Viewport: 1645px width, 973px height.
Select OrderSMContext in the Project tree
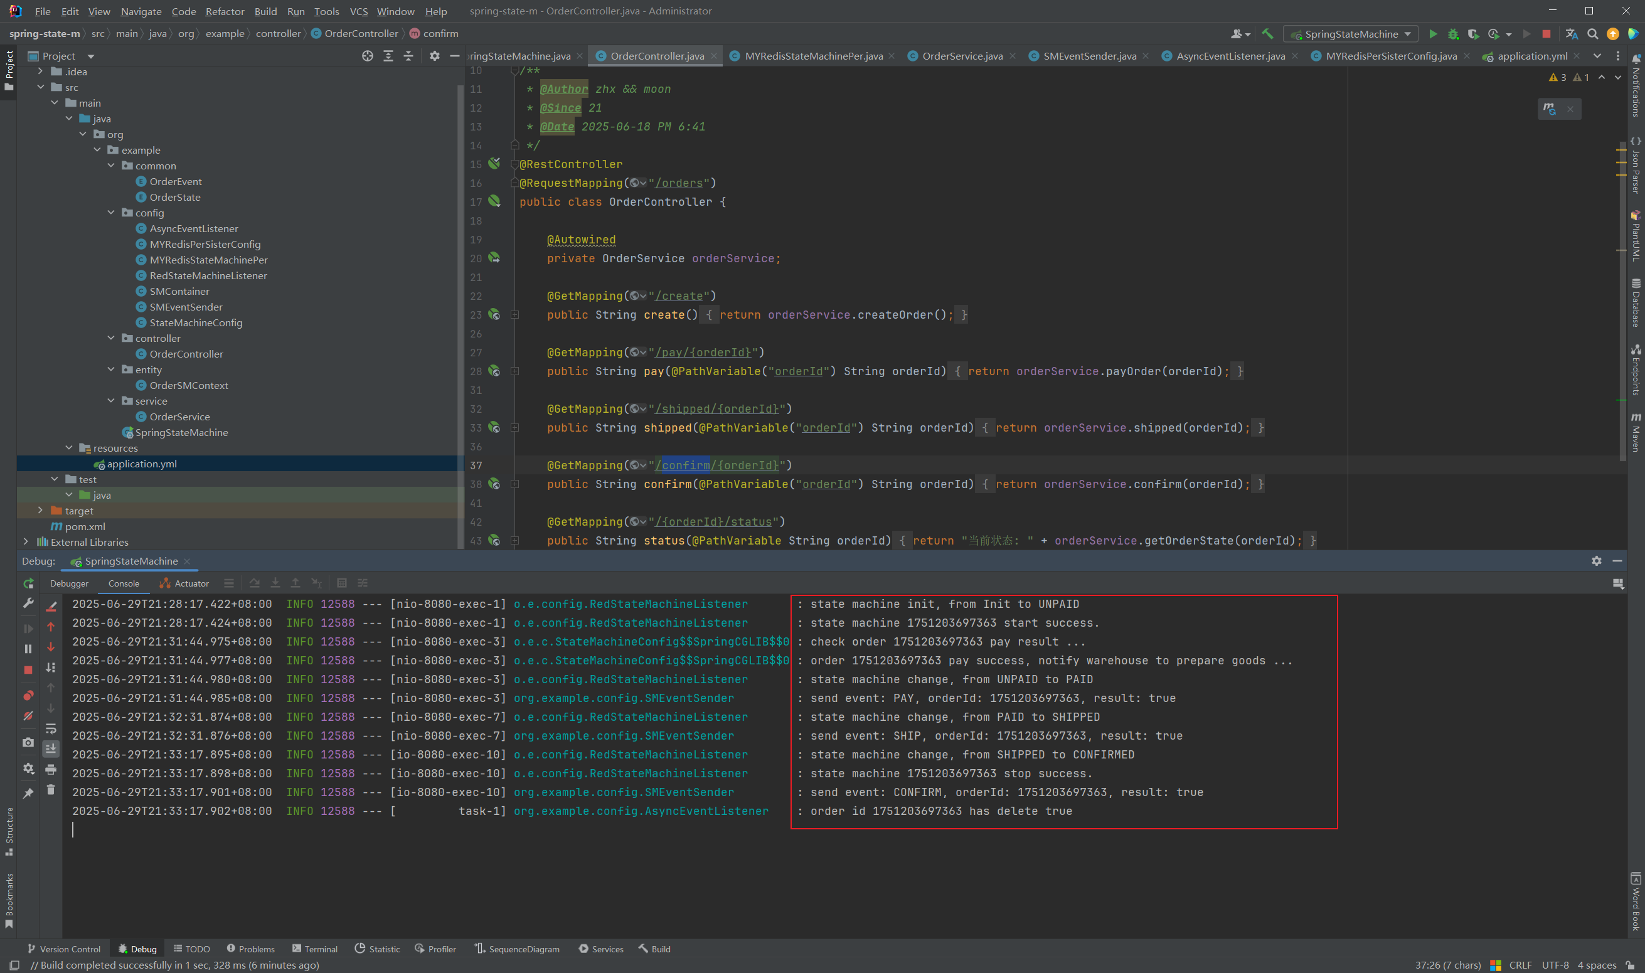coord(188,386)
